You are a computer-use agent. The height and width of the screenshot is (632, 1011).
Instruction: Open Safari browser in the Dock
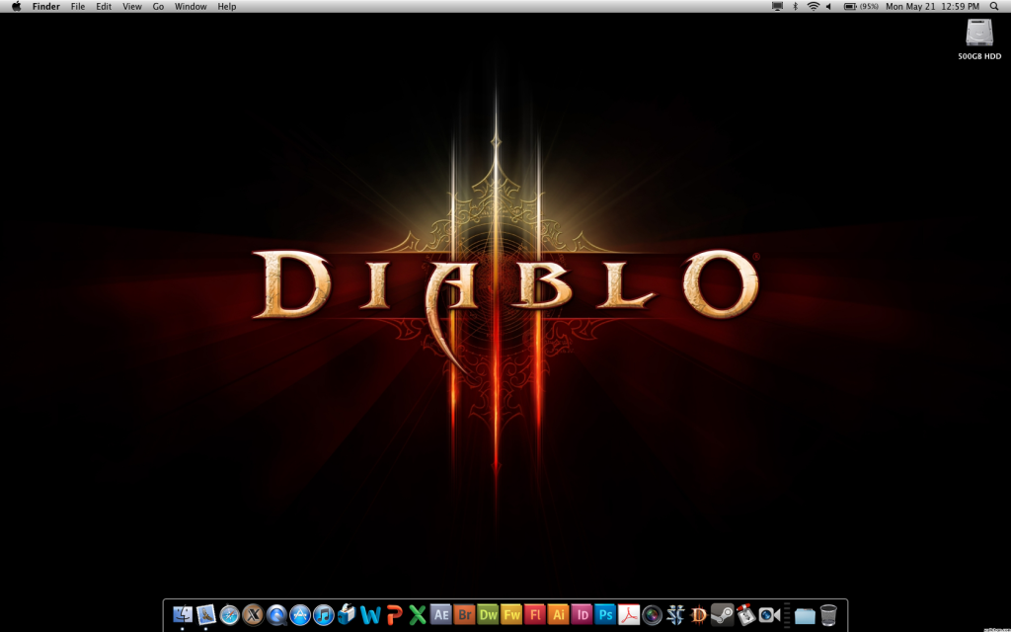point(229,614)
